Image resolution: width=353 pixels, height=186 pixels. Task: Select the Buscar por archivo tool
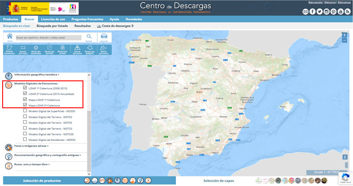(62, 49)
